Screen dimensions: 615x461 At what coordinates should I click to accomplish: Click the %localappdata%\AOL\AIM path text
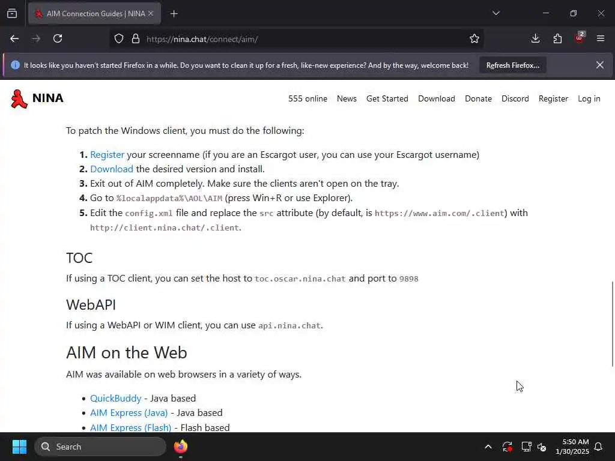coord(169,198)
